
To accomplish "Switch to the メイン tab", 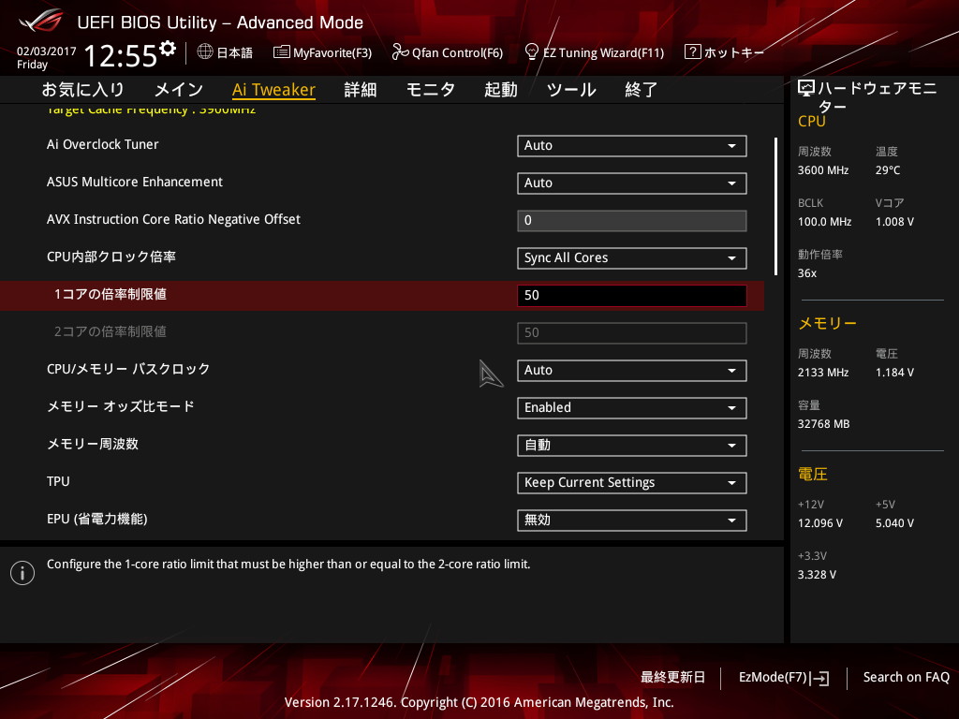I will pyautogui.click(x=179, y=90).
